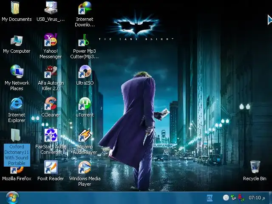Click the safely remove hardware tray icon
Image resolution: width=272 pixels, height=204 pixels.
[x=233, y=198]
